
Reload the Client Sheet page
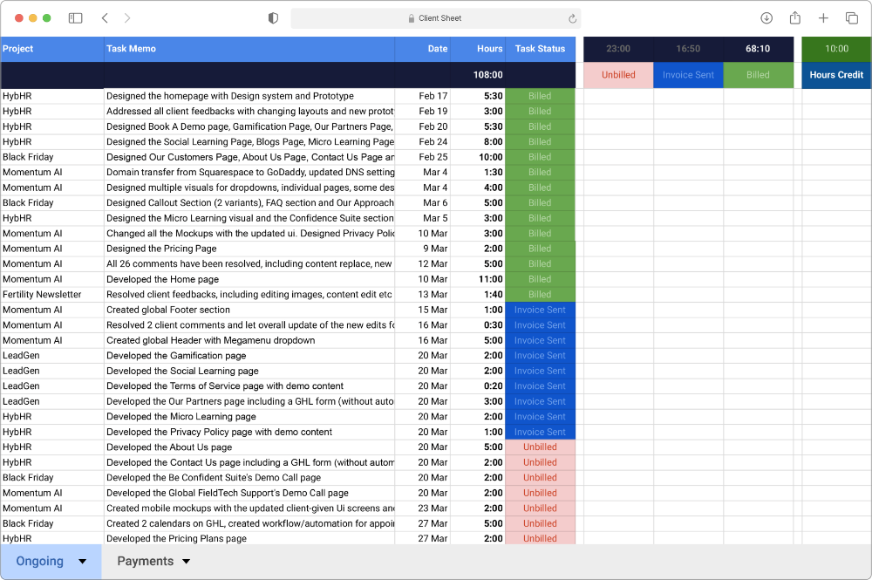coord(572,17)
